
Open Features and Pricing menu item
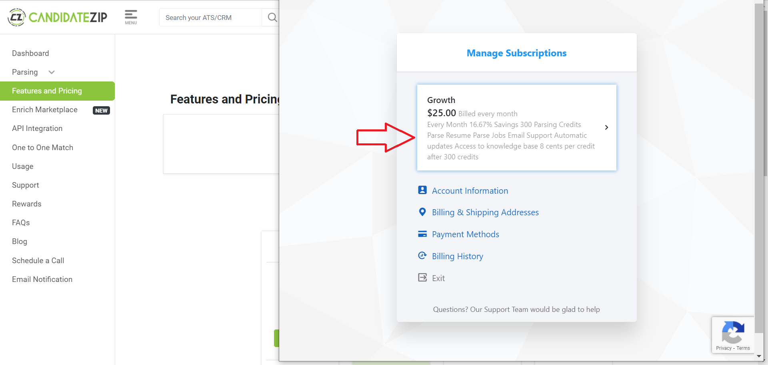tap(57, 91)
